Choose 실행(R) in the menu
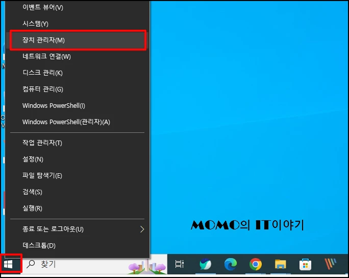 [78, 208]
